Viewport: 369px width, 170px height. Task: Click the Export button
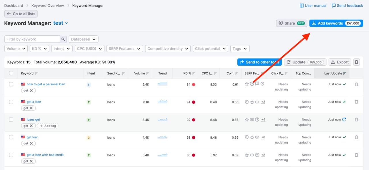[340, 62]
